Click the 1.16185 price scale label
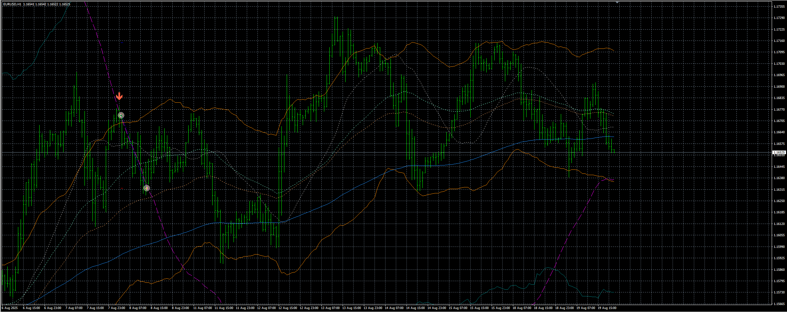The image size is (787, 312). click(x=779, y=212)
